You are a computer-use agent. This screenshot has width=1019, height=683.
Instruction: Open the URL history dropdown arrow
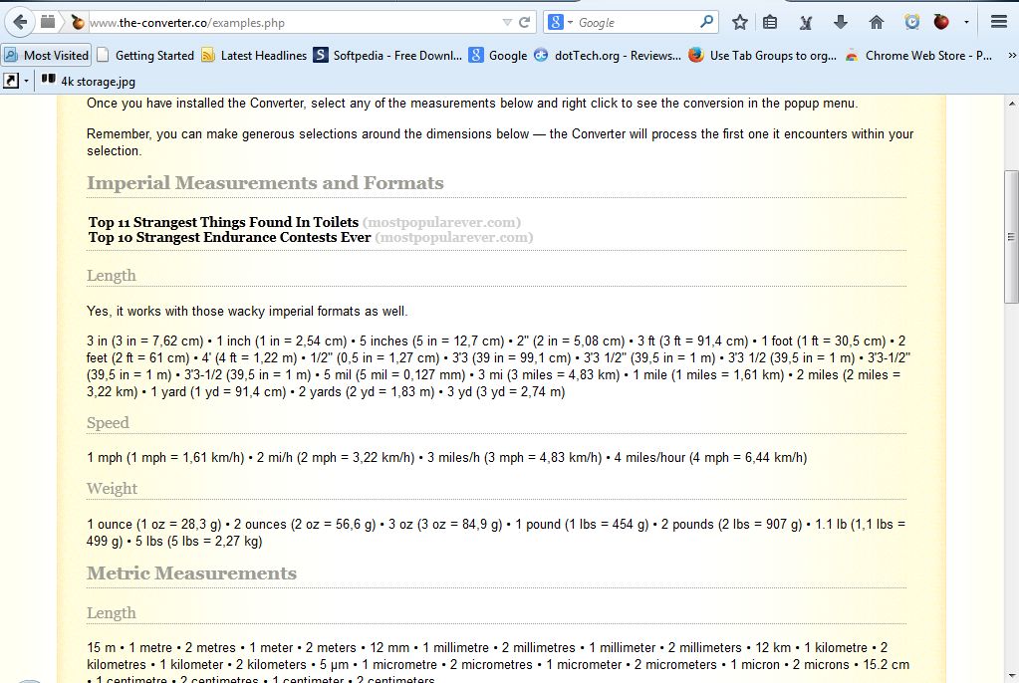pos(507,22)
